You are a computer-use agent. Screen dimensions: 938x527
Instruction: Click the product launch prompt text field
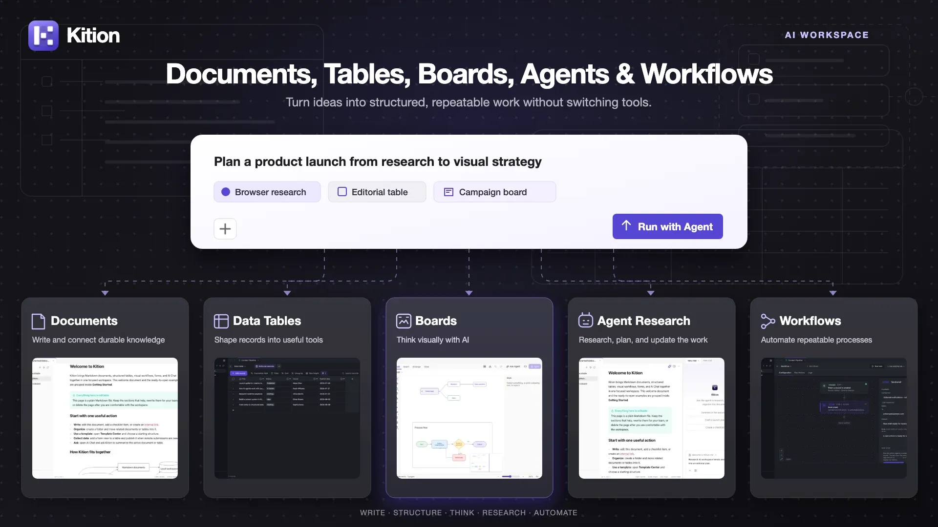378,162
